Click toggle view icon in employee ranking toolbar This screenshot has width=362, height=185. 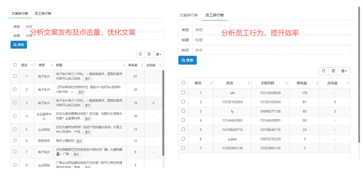coord(333,71)
